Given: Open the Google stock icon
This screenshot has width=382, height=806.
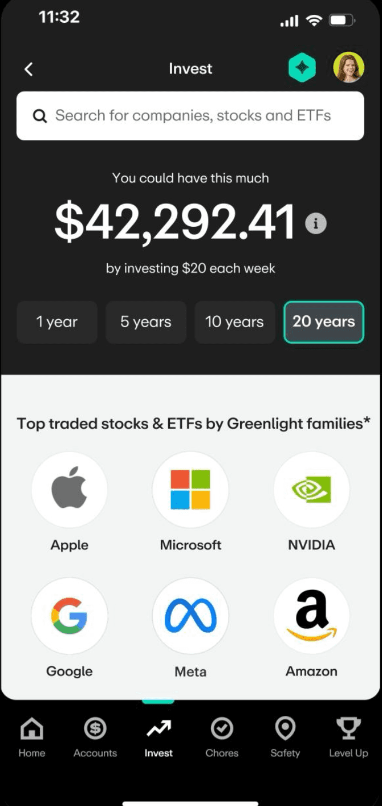Looking at the screenshot, I should [x=70, y=616].
